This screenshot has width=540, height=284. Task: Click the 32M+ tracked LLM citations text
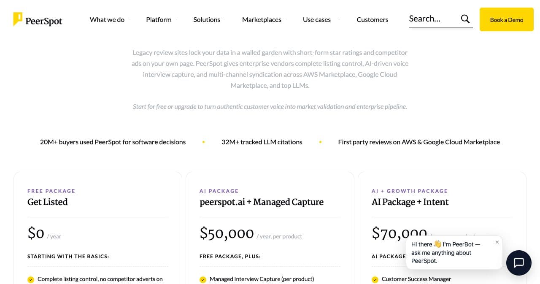coord(262,142)
